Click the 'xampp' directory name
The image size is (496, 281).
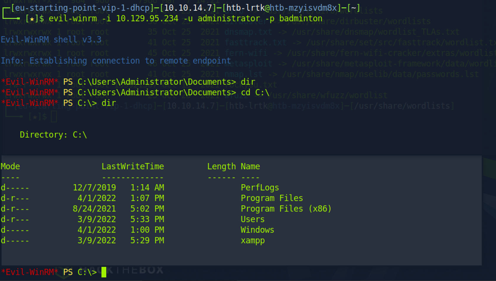(x=253, y=241)
